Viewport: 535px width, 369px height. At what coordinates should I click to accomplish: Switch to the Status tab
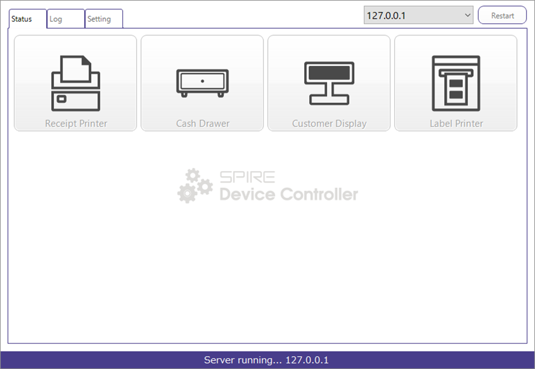click(27, 19)
